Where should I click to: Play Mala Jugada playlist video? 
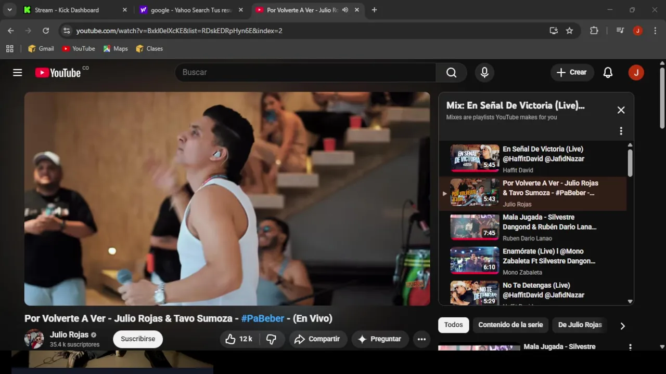point(475,227)
